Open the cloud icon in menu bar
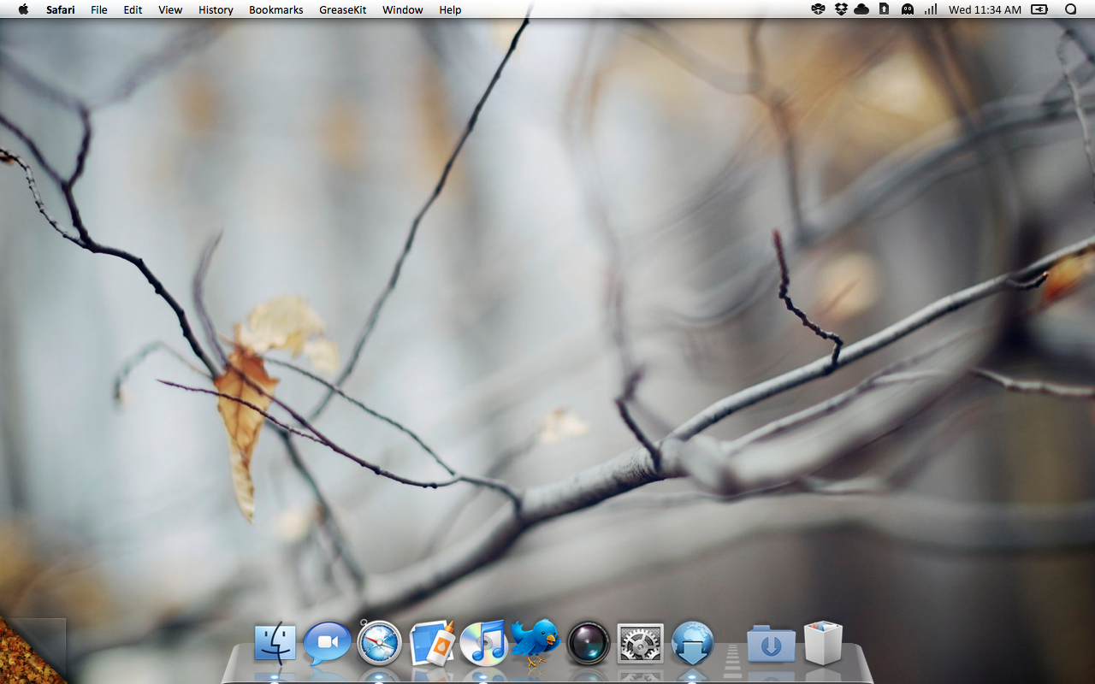The width and height of the screenshot is (1095, 684). (861, 9)
